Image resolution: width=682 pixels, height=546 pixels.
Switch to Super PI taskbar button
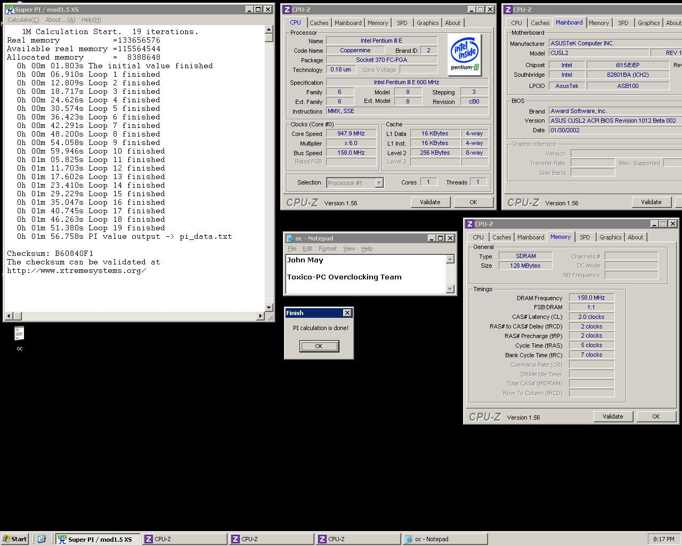coord(98,539)
